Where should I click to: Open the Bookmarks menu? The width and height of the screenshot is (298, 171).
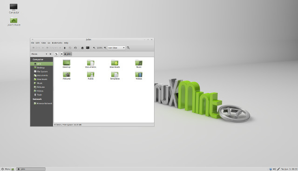click(x=57, y=43)
